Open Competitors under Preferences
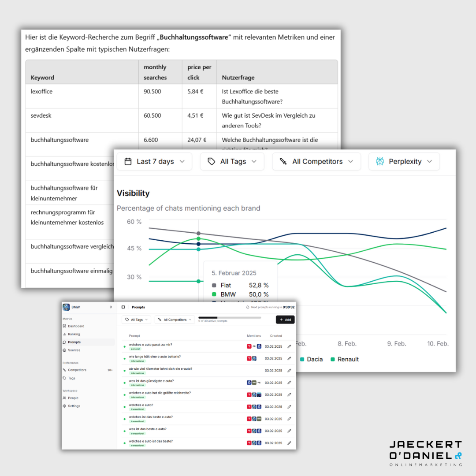 (x=77, y=370)
